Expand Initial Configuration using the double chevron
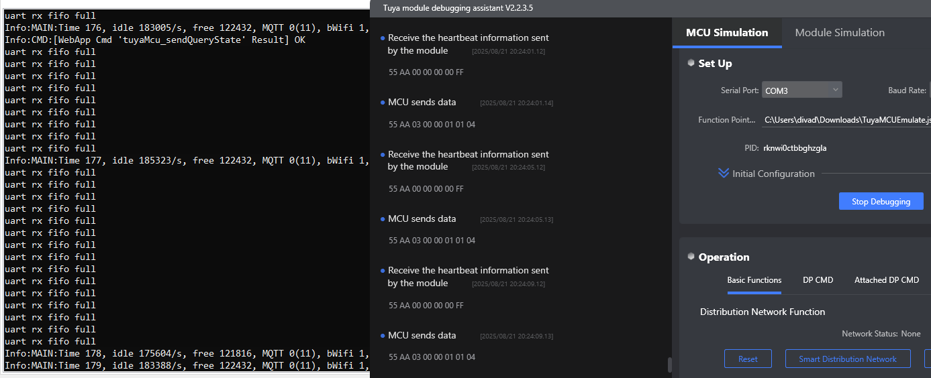The image size is (931, 378). (724, 174)
